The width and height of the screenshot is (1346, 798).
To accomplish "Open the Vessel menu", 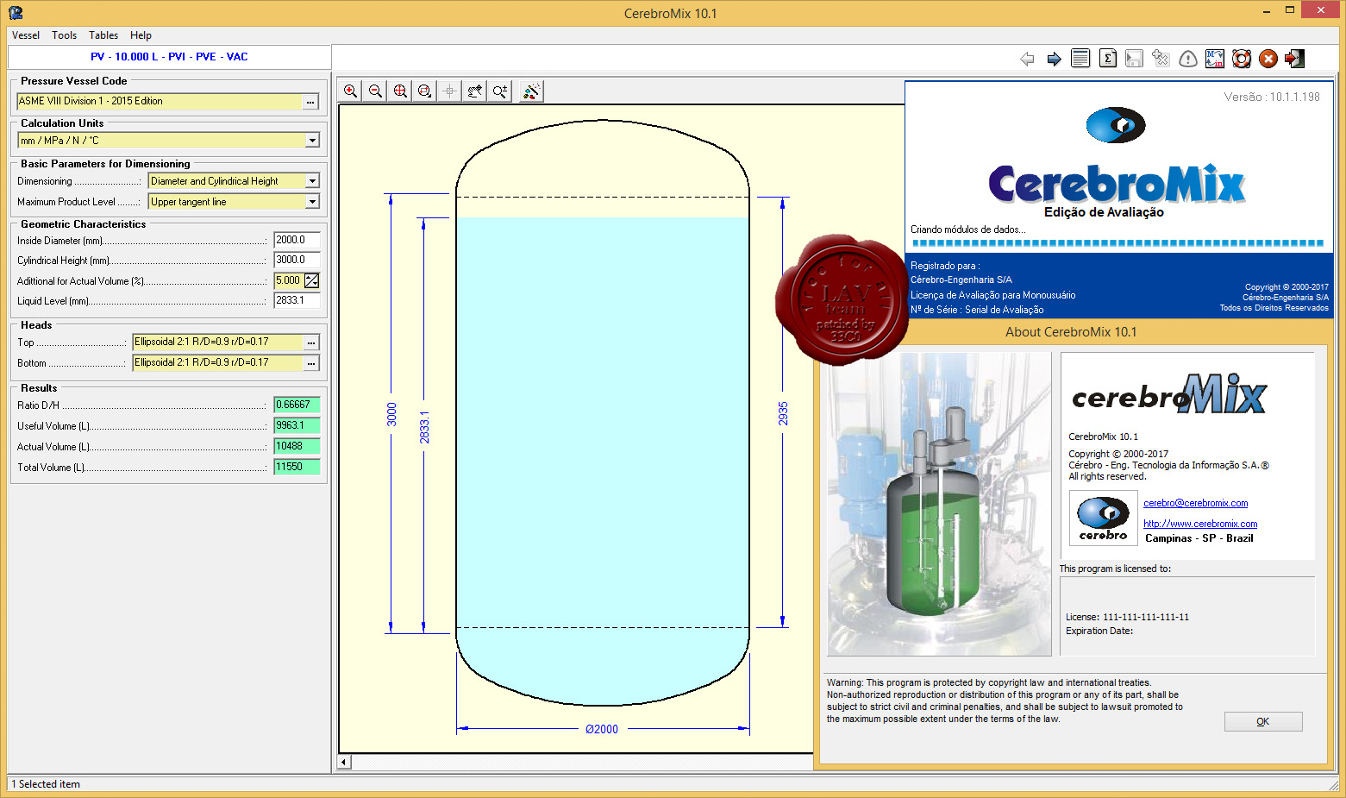I will click(x=26, y=35).
